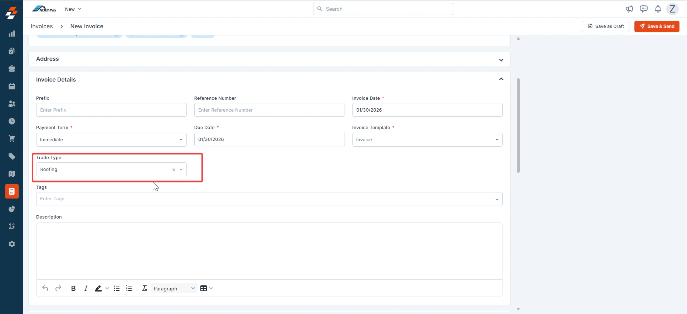This screenshot has width=687, height=314.
Task: Open the chat messages icon
Action: [644, 9]
